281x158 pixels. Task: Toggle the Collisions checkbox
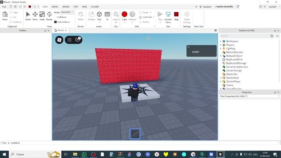point(56,17)
